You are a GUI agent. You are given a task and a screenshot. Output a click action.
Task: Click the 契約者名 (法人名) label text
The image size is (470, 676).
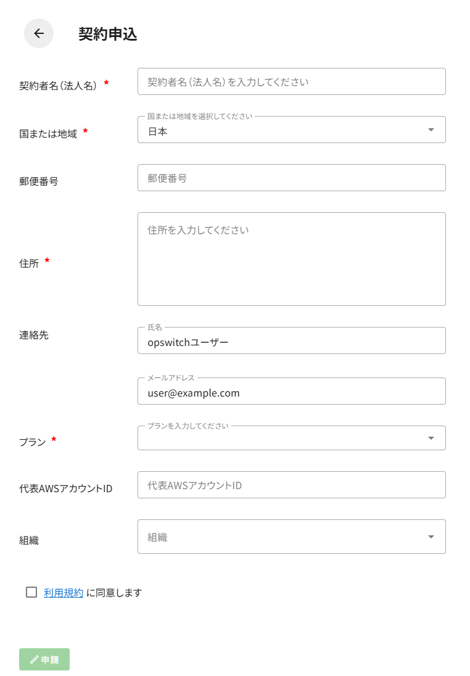(58, 86)
